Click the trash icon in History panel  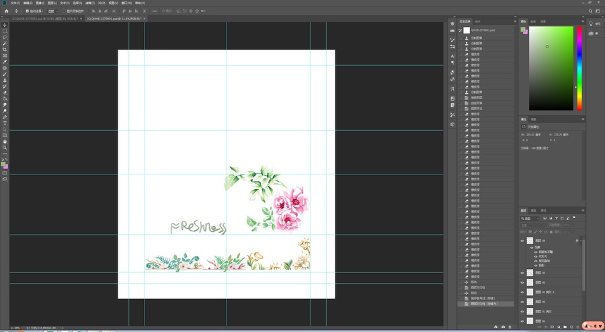[510, 327]
